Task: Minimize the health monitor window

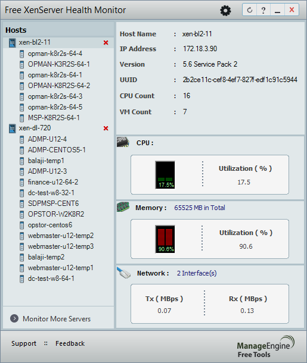Action: [x=277, y=10]
